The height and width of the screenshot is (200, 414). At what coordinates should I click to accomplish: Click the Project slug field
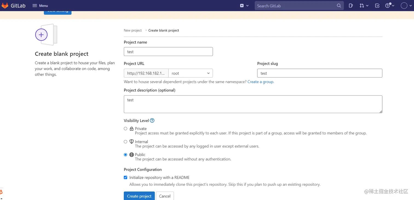click(320, 73)
